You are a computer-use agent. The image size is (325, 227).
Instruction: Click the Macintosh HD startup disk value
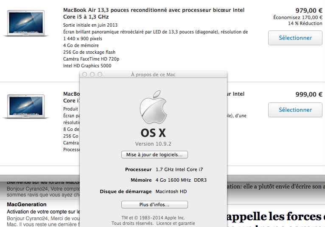point(171,191)
